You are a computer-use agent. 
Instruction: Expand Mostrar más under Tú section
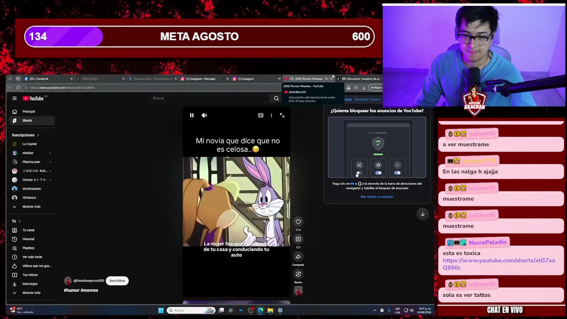pyautogui.click(x=31, y=293)
